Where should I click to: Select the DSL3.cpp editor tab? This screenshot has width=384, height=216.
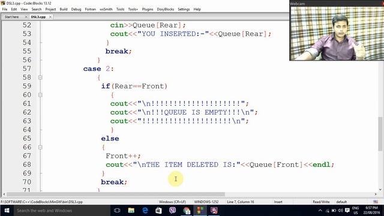coord(38,17)
